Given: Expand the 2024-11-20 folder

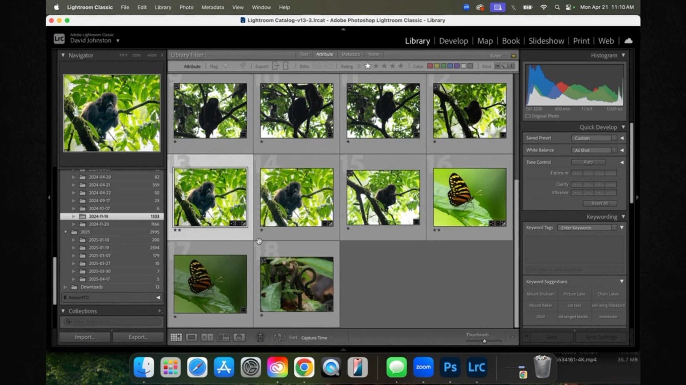Looking at the screenshot, I should 74,224.
